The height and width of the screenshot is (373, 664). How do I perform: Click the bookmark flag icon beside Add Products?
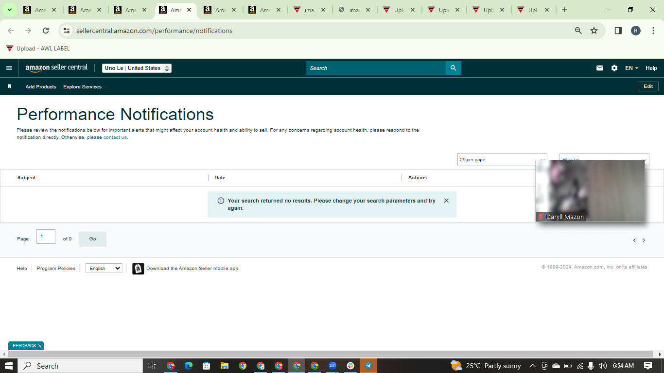pos(9,86)
